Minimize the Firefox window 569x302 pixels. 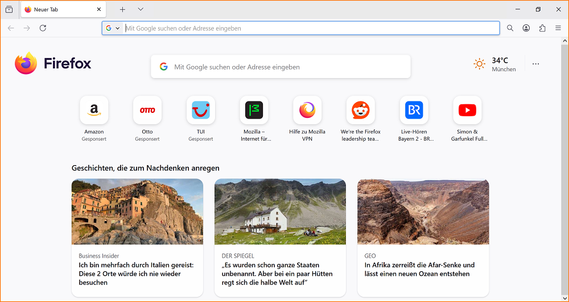(518, 10)
